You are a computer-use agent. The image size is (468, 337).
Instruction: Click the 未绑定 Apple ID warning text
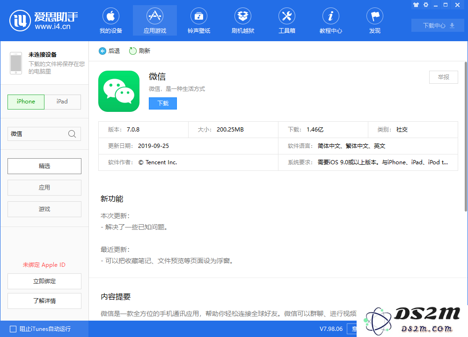point(44,265)
